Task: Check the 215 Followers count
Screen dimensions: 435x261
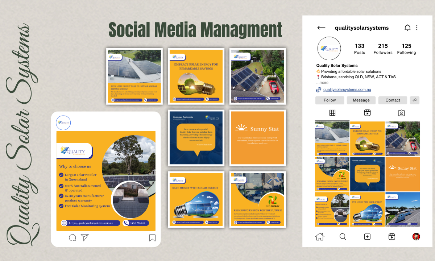Action: point(383,49)
